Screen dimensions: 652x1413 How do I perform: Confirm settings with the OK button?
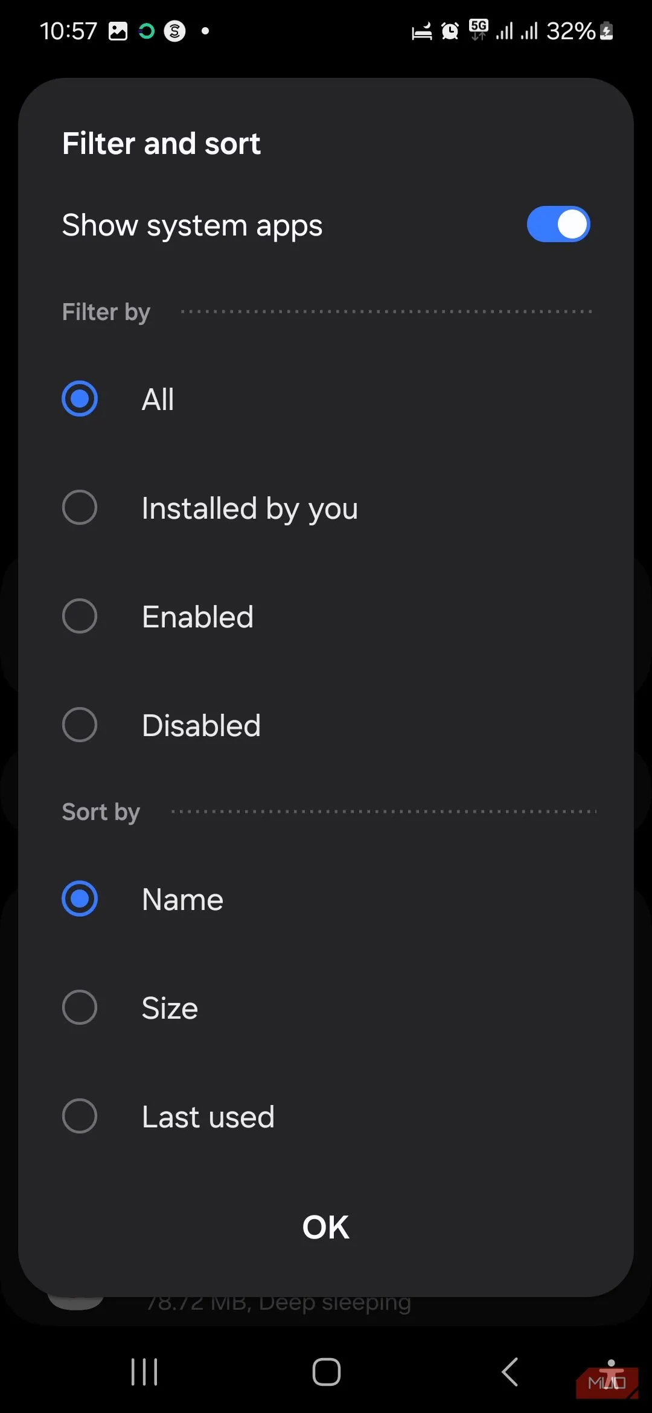point(325,1226)
